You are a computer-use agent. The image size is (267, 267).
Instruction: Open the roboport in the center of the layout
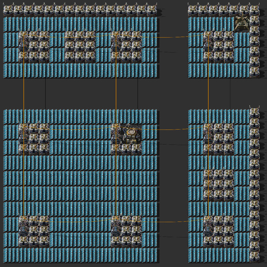131,134
